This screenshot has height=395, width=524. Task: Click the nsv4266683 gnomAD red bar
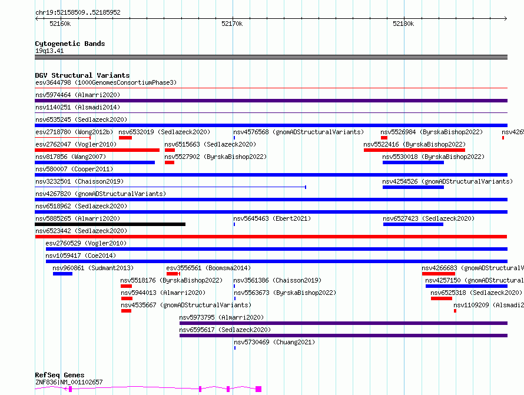point(439,274)
